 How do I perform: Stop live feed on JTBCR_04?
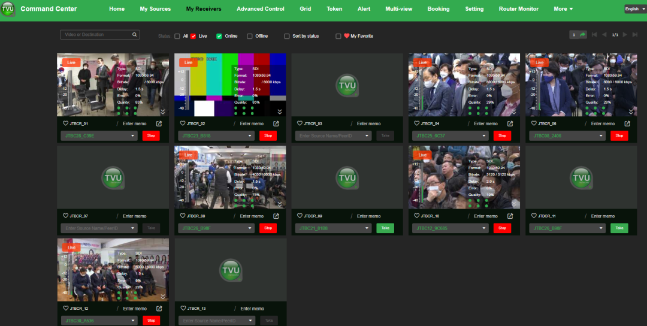point(502,136)
